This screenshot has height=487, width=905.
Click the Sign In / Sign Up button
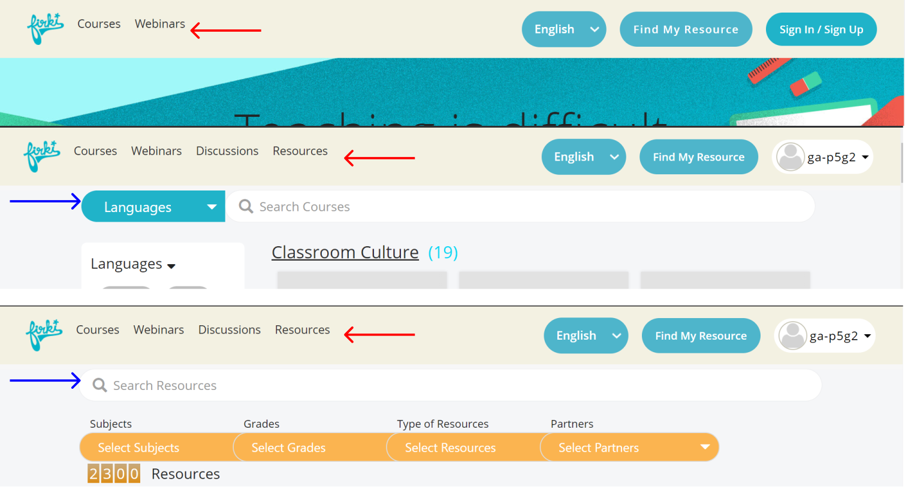click(x=821, y=29)
